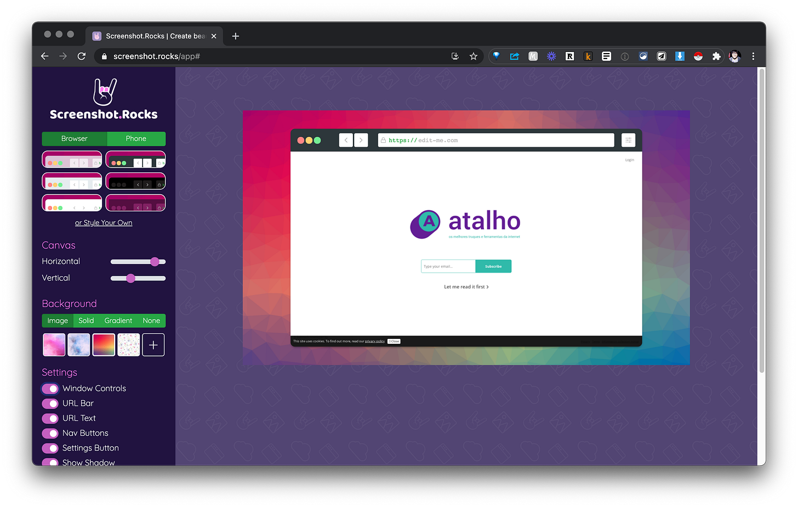
Task: Click the Login link in preview
Action: 630,160
